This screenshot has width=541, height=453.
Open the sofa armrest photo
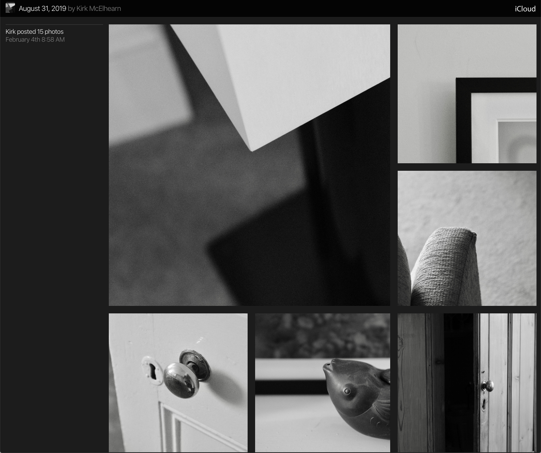[x=467, y=238]
